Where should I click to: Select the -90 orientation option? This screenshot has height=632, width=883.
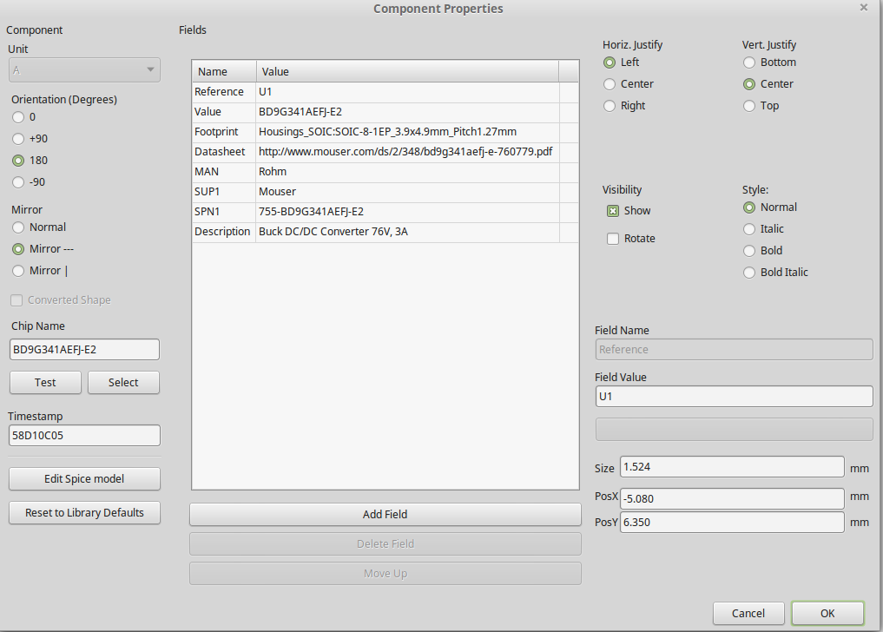[x=18, y=182]
